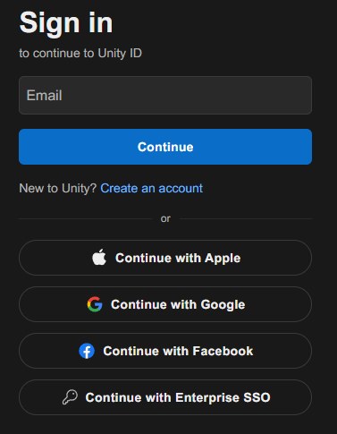Choose Continue with Apple
This screenshot has width=337, height=434.
[x=165, y=258]
